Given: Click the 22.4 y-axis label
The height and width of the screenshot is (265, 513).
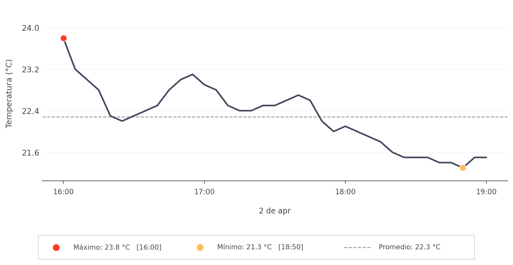Looking at the screenshot, I should coord(30,111).
